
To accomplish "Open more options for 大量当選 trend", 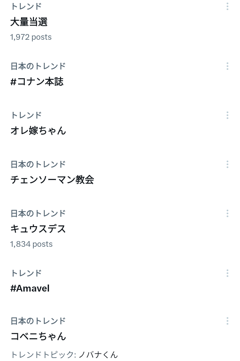I will (227, 6).
